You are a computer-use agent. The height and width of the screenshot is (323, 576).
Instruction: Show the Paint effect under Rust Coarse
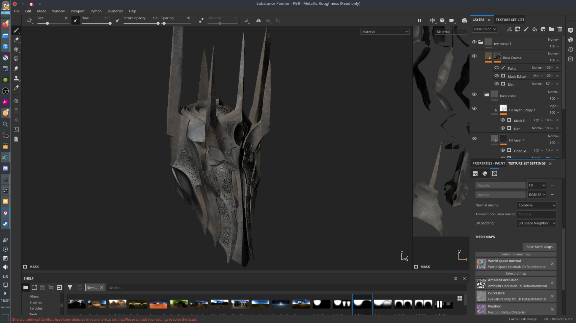(x=497, y=68)
